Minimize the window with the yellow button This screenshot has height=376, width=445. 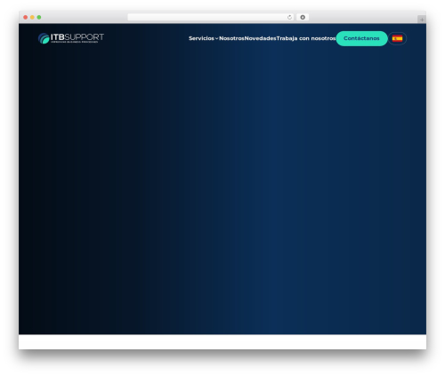pyautogui.click(x=32, y=18)
